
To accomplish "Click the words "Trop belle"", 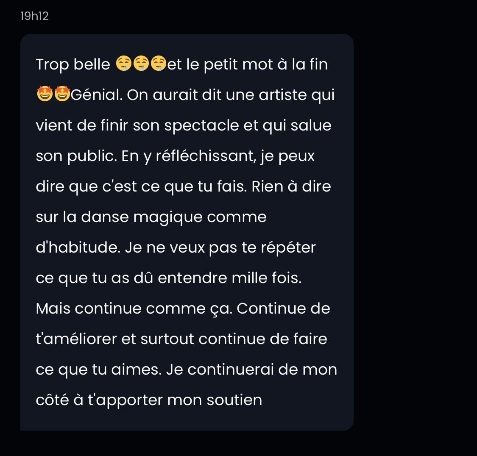I will [73, 64].
